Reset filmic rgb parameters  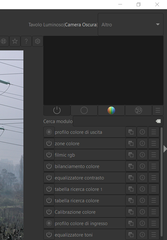(x=142, y=155)
